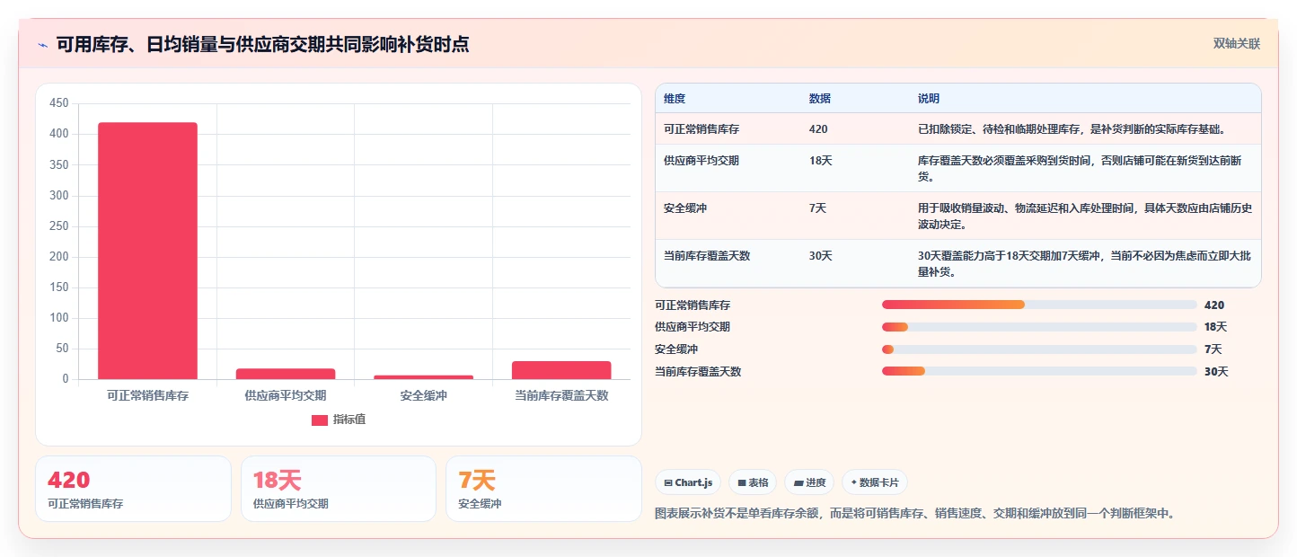
Task: Click description starting 30天覆盖能力高于
Action: 1085,264
